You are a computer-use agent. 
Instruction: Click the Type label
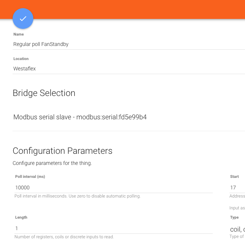[x=234, y=218]
